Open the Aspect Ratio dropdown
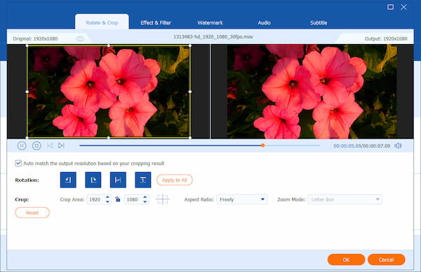 [241, 199]
